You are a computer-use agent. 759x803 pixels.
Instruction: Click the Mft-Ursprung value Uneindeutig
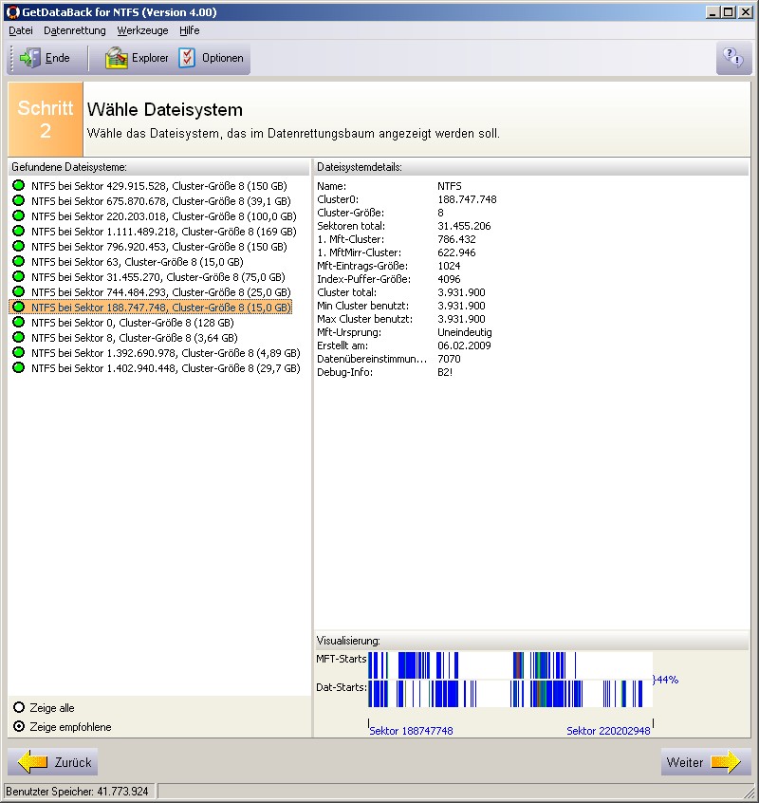click(464, 332)
